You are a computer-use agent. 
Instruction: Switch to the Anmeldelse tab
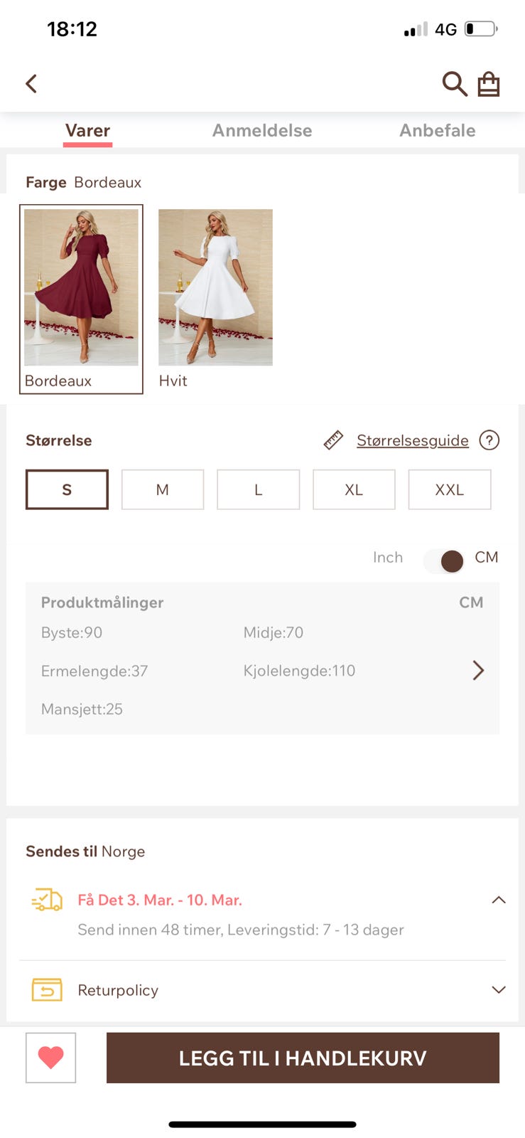tap(262, 130)
